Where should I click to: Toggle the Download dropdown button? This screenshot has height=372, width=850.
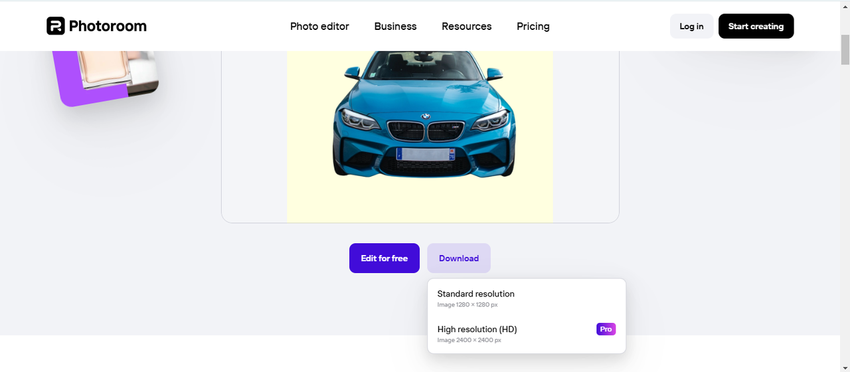[459, 258]
